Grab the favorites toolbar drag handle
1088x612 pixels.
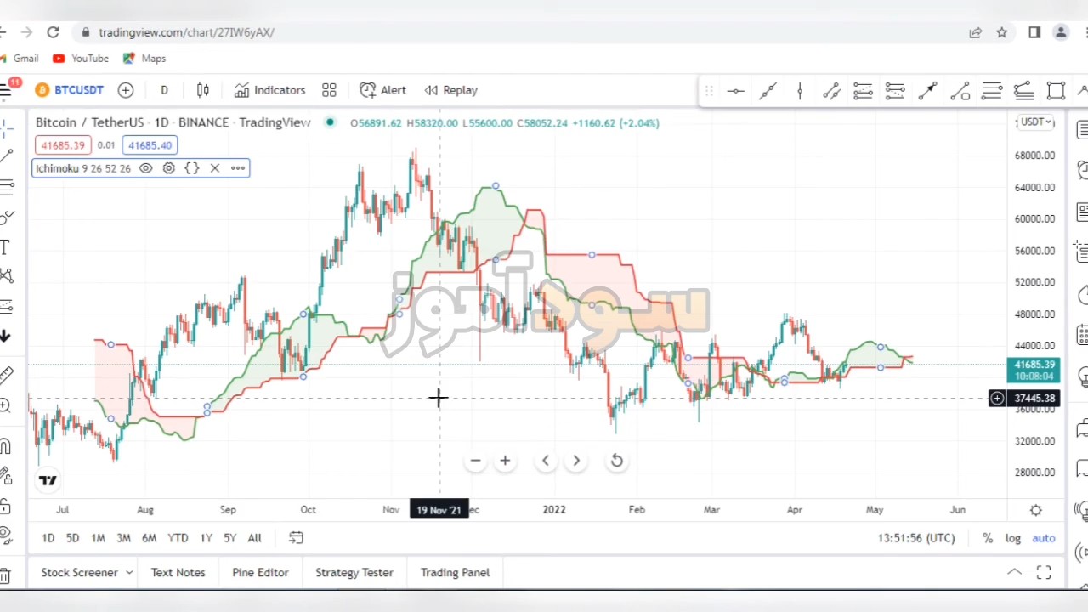pyautogui.click(x=709, y=90)
